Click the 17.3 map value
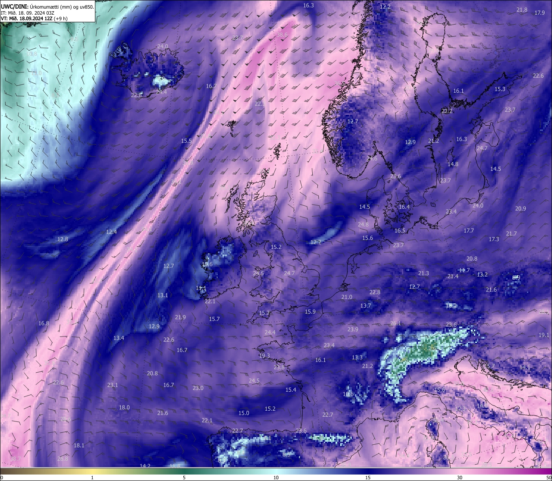The image size is (552, 481). (x=494, y=239)
